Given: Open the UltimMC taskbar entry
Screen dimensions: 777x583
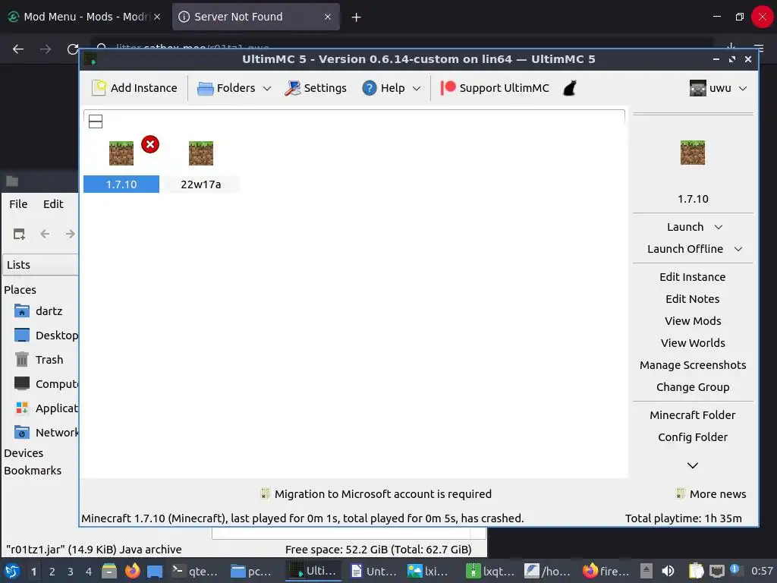Looking at the screenshot, I should [x=313, y=571].
